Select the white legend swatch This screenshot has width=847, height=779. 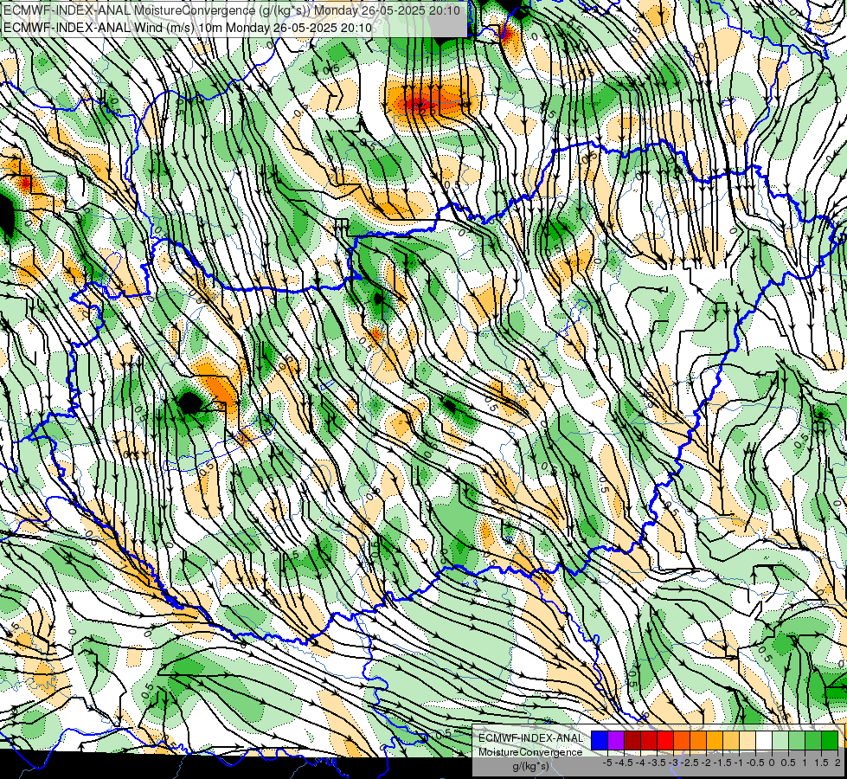tap(764, 740)
